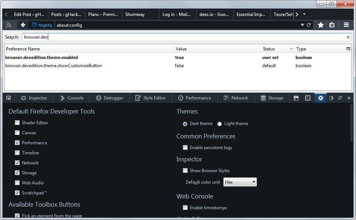Image resolution: width=356 pixels, height=220 pixels.
Task: Bookmark this page with the star
Action: coord(320,25)
